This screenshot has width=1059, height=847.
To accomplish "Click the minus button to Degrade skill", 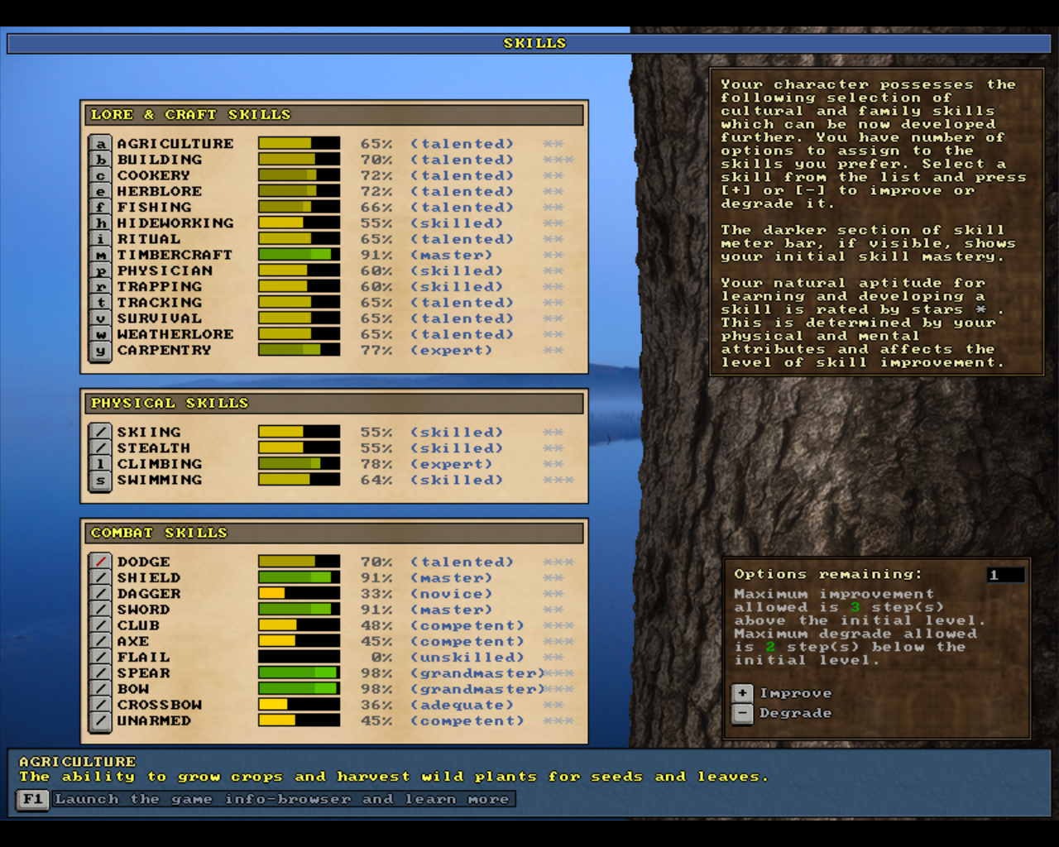I will click(742, 713).
